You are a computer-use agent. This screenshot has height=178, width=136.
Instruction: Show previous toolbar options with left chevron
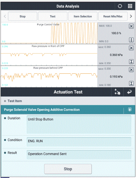(5, 16)
